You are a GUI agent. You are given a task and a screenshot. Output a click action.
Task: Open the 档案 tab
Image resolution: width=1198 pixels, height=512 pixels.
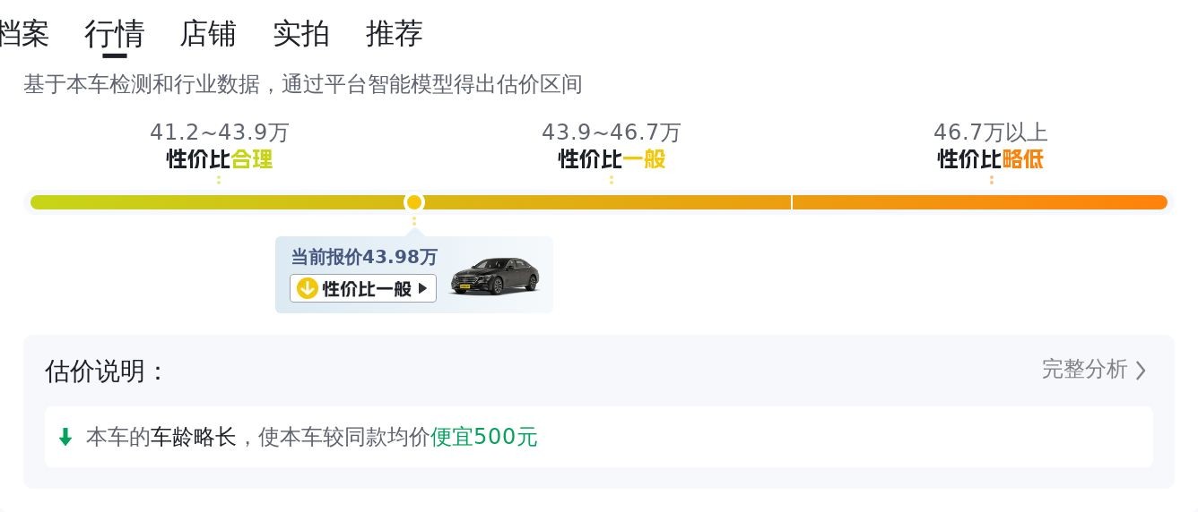click(x=23, y=34)
